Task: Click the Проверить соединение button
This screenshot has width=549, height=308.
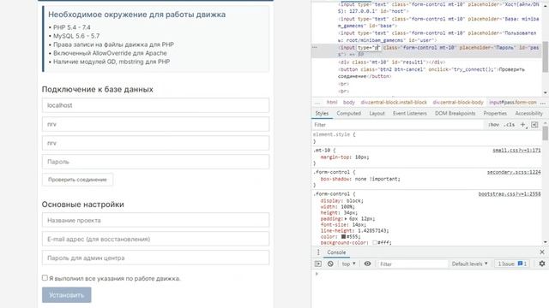Action: [77, 180]
